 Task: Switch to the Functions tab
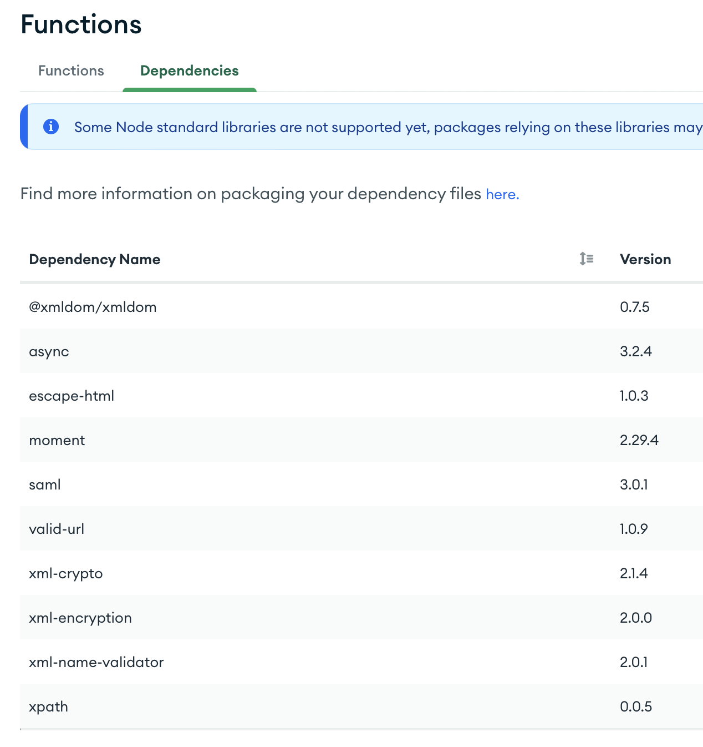(71, 71)
